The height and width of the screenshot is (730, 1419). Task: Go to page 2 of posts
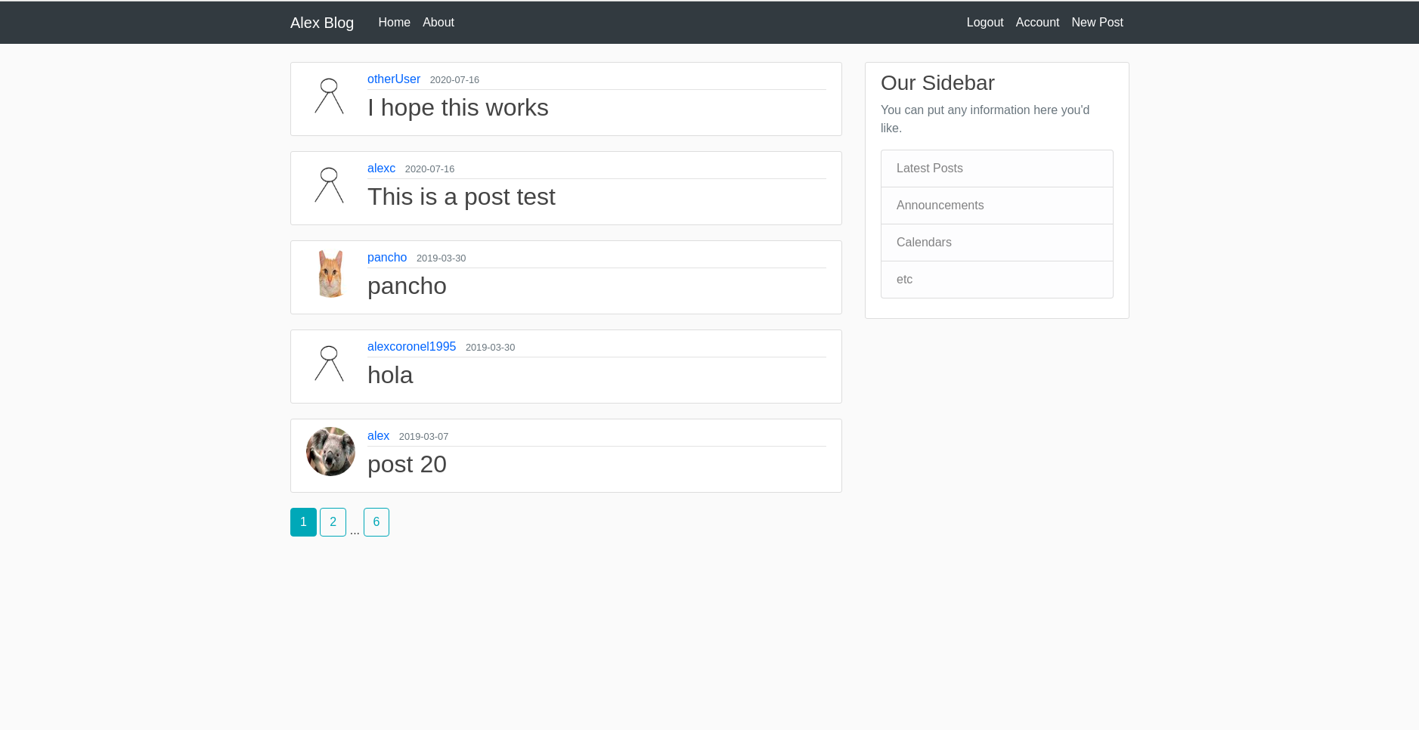[333, 522]
